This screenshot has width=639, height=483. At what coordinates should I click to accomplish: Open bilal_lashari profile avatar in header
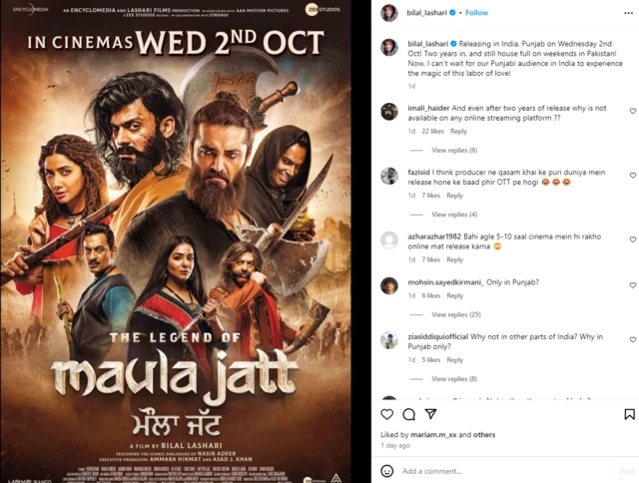point(389,13)
